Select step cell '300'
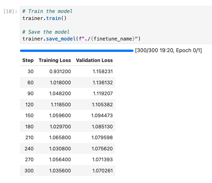This screenshot has height=183, width=212. tap(29, 171)
